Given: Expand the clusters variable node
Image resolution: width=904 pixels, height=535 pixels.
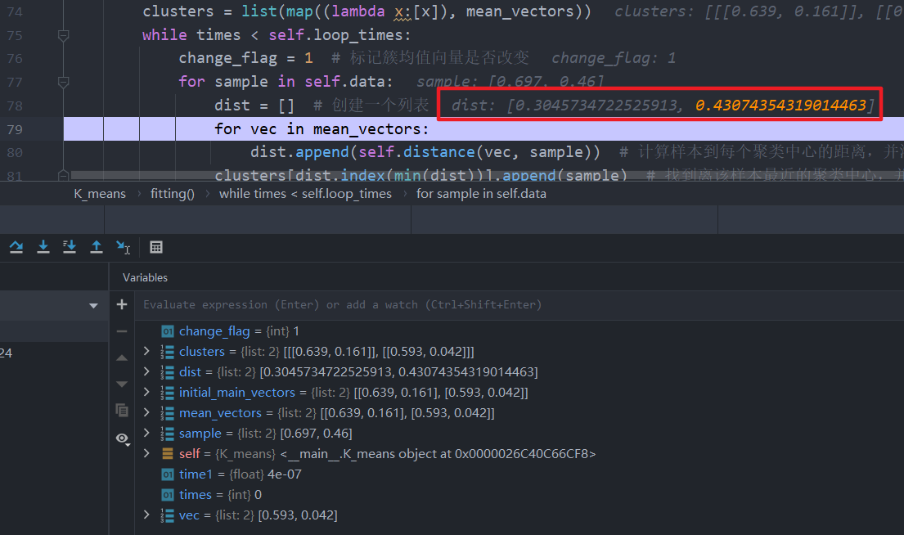Looking at the screenshot, I should (x=146, y=351).
